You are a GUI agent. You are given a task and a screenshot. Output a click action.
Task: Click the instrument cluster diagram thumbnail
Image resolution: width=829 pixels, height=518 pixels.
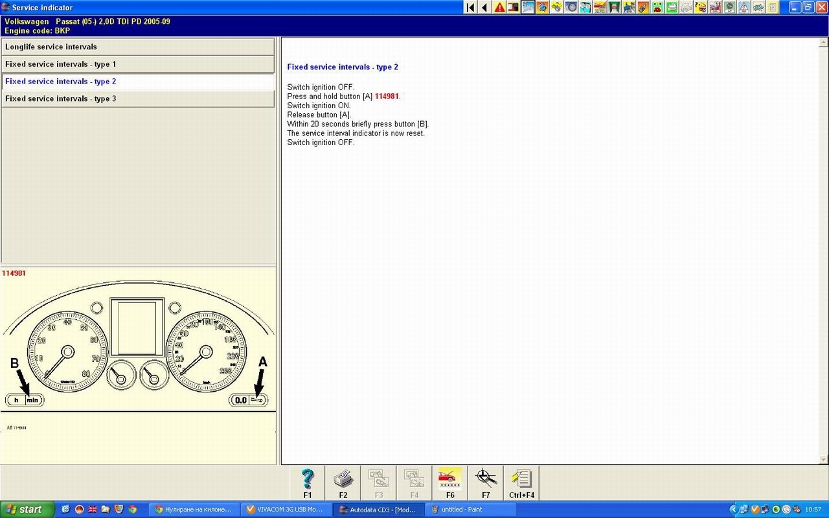point(137,350)
